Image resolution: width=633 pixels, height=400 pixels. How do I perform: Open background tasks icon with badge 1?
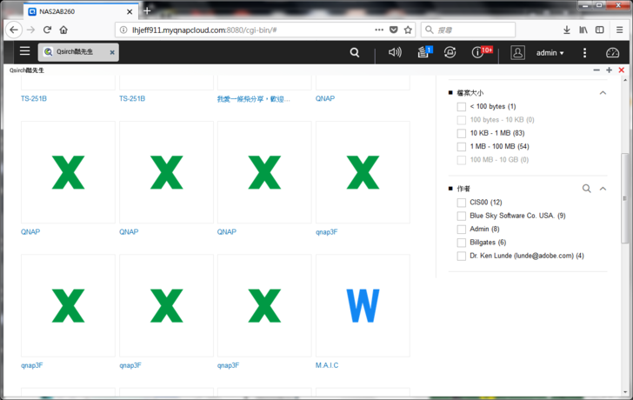(x=424, y=51)
